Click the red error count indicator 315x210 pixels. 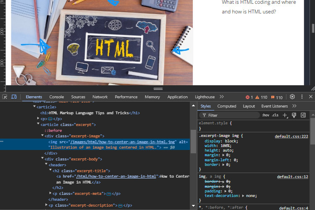coord(249,97)
